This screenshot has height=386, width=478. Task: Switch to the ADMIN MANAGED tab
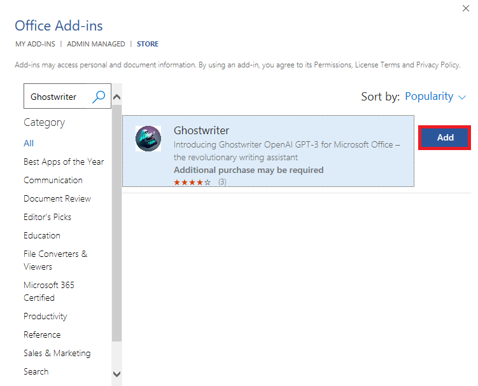coord(96,44)
